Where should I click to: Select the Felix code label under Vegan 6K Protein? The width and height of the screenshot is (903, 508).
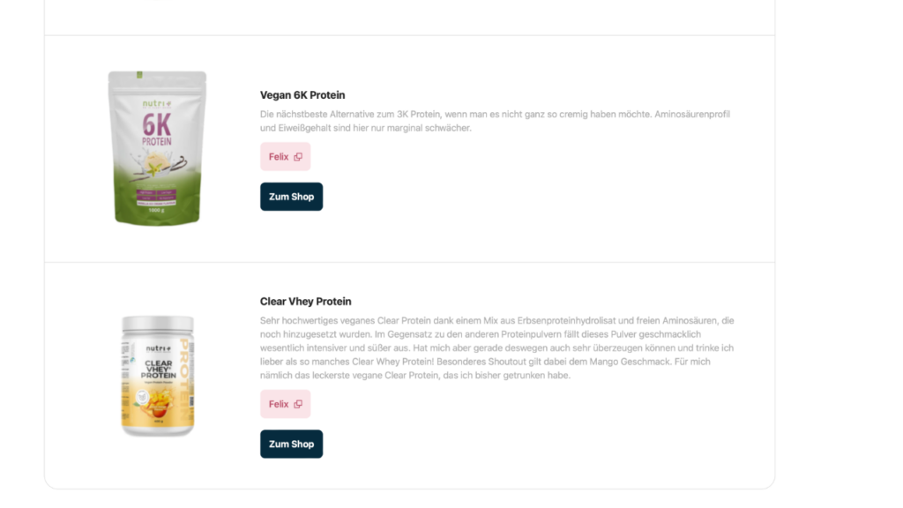[279, 157]
